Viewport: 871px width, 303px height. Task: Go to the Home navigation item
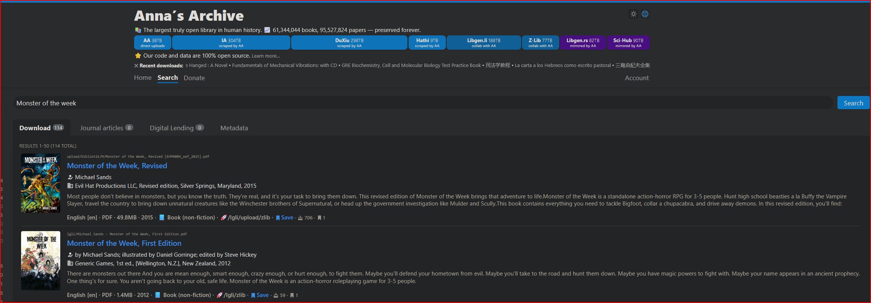click(143, 78)
